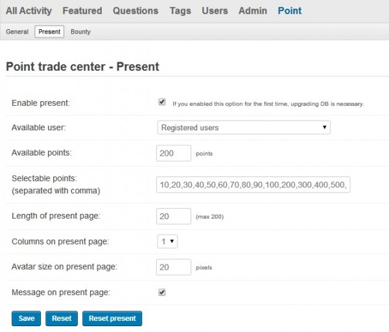The image size is (389, 332).
Task: Open the Users tab
Action: pos(215,10)
